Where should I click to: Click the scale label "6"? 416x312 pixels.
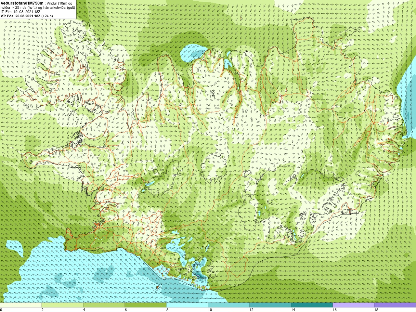coord(126,310)
